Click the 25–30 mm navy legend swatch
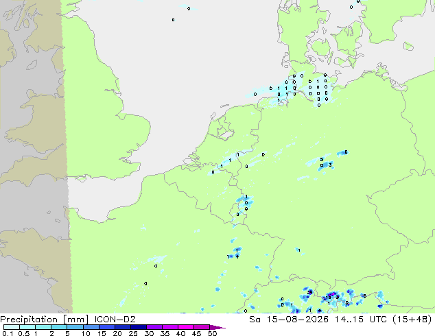 [x=138, y=327]
